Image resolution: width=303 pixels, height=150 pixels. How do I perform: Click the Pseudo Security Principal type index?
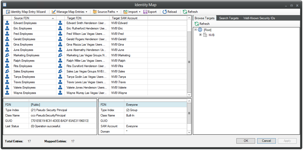[49, 110]
